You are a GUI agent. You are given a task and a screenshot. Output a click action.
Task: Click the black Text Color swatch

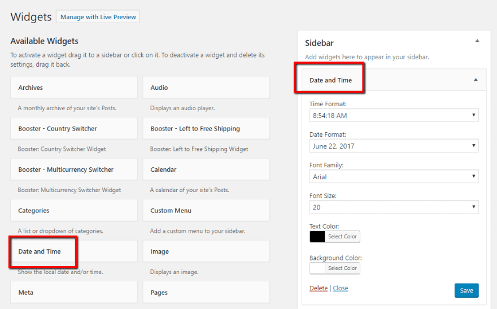[317, 237]
